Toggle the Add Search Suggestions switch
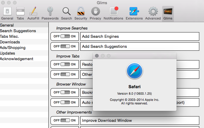This screenshot has height=128, width=204. click(x=65, y=46)
